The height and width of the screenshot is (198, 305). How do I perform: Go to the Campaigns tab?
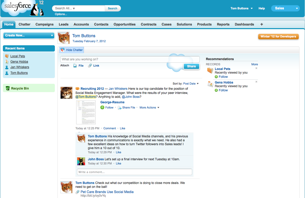(x=44, y=24)
